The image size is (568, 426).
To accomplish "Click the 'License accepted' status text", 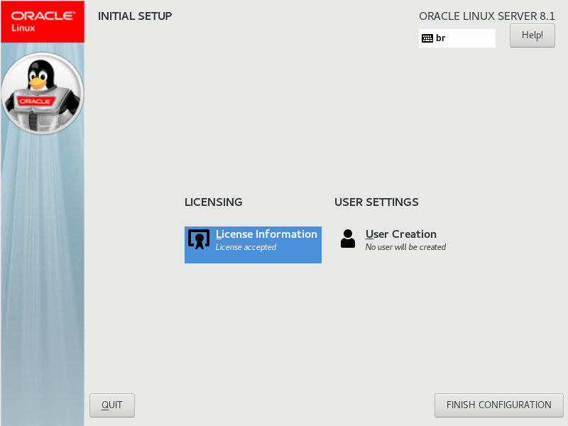I will (246, 247).
